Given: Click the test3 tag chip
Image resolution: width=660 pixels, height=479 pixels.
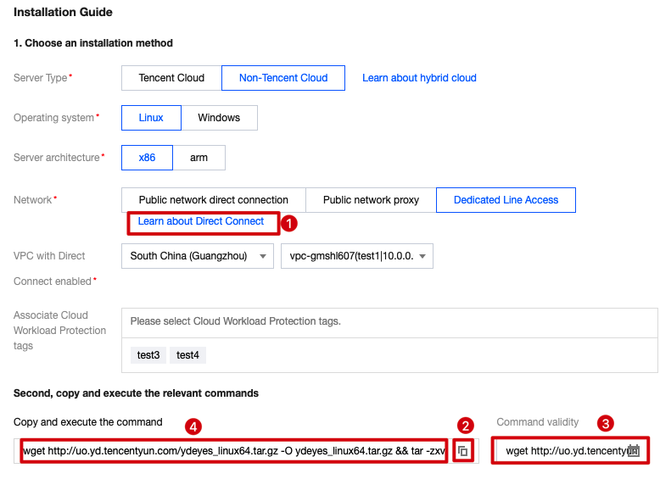Looking at the screenshot, I should tap(148, 355).
